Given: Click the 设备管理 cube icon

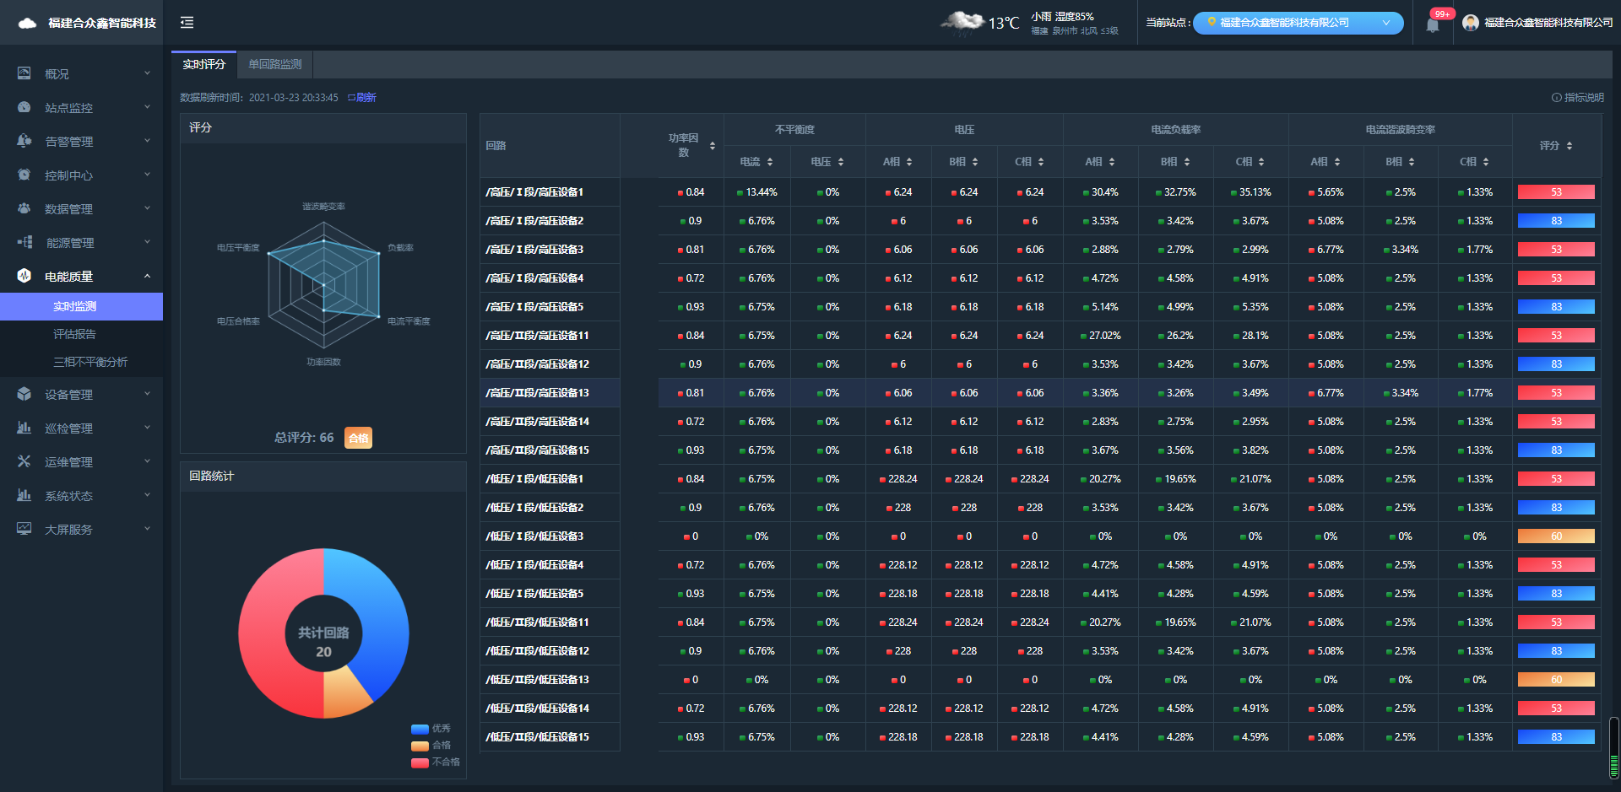Looking at the screenshot, I should pyautogui.click(x=24, y=394).
